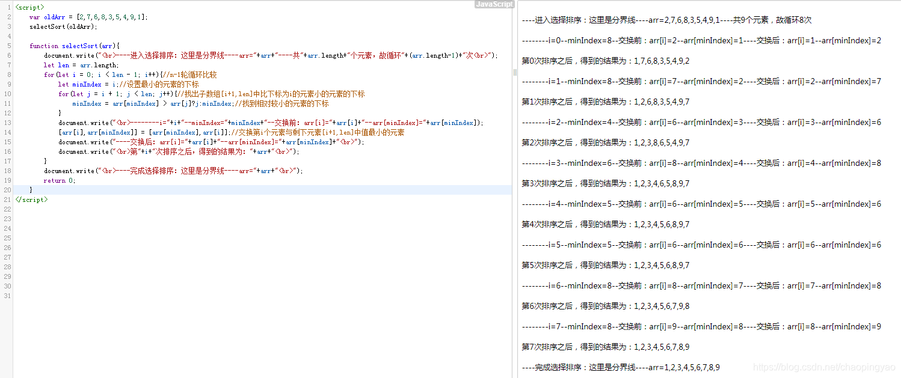
Task: Click the 'let len = arr.length;' line
Action: pyautogui.click(x=81, y=65)
